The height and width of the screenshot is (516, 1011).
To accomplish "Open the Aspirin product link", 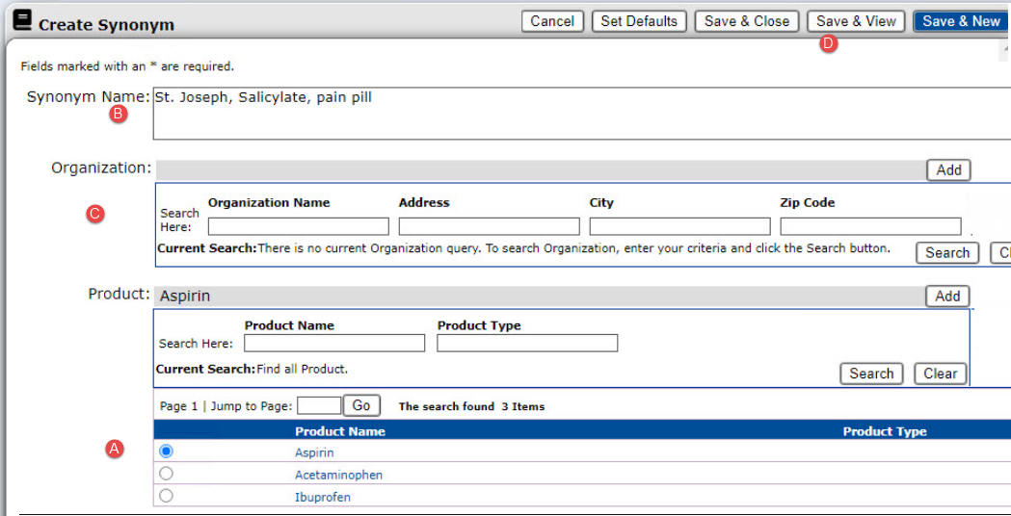I will pyautogui.click(x=313, y=452).
